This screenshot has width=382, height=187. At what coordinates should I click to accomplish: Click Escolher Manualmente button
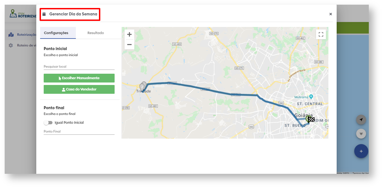point(79,78)
